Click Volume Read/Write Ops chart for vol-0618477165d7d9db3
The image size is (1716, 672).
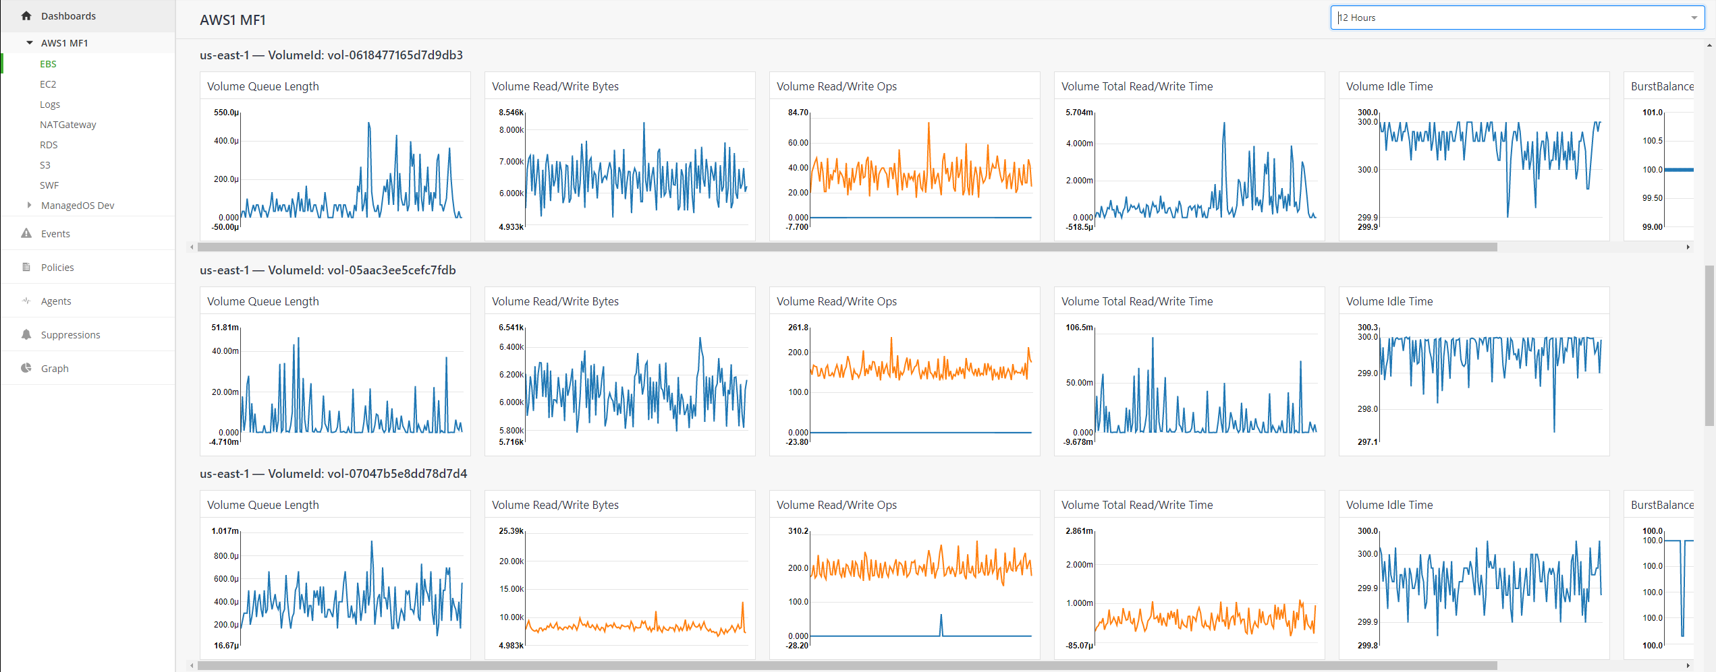click(x=905, y=156)
